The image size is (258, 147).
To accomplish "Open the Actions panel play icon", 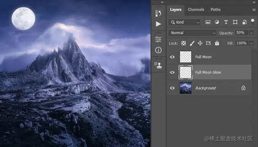I will pos(158,24).
